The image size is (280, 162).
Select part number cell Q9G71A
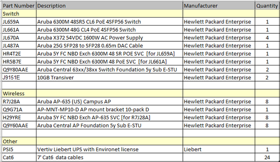click(x=19, y=109)
